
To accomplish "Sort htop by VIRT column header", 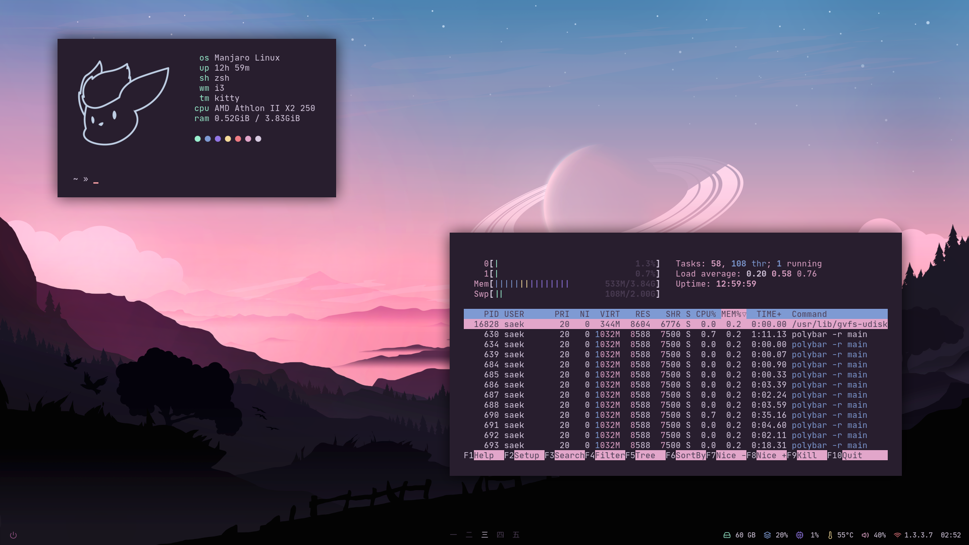I will click(610, 314).
